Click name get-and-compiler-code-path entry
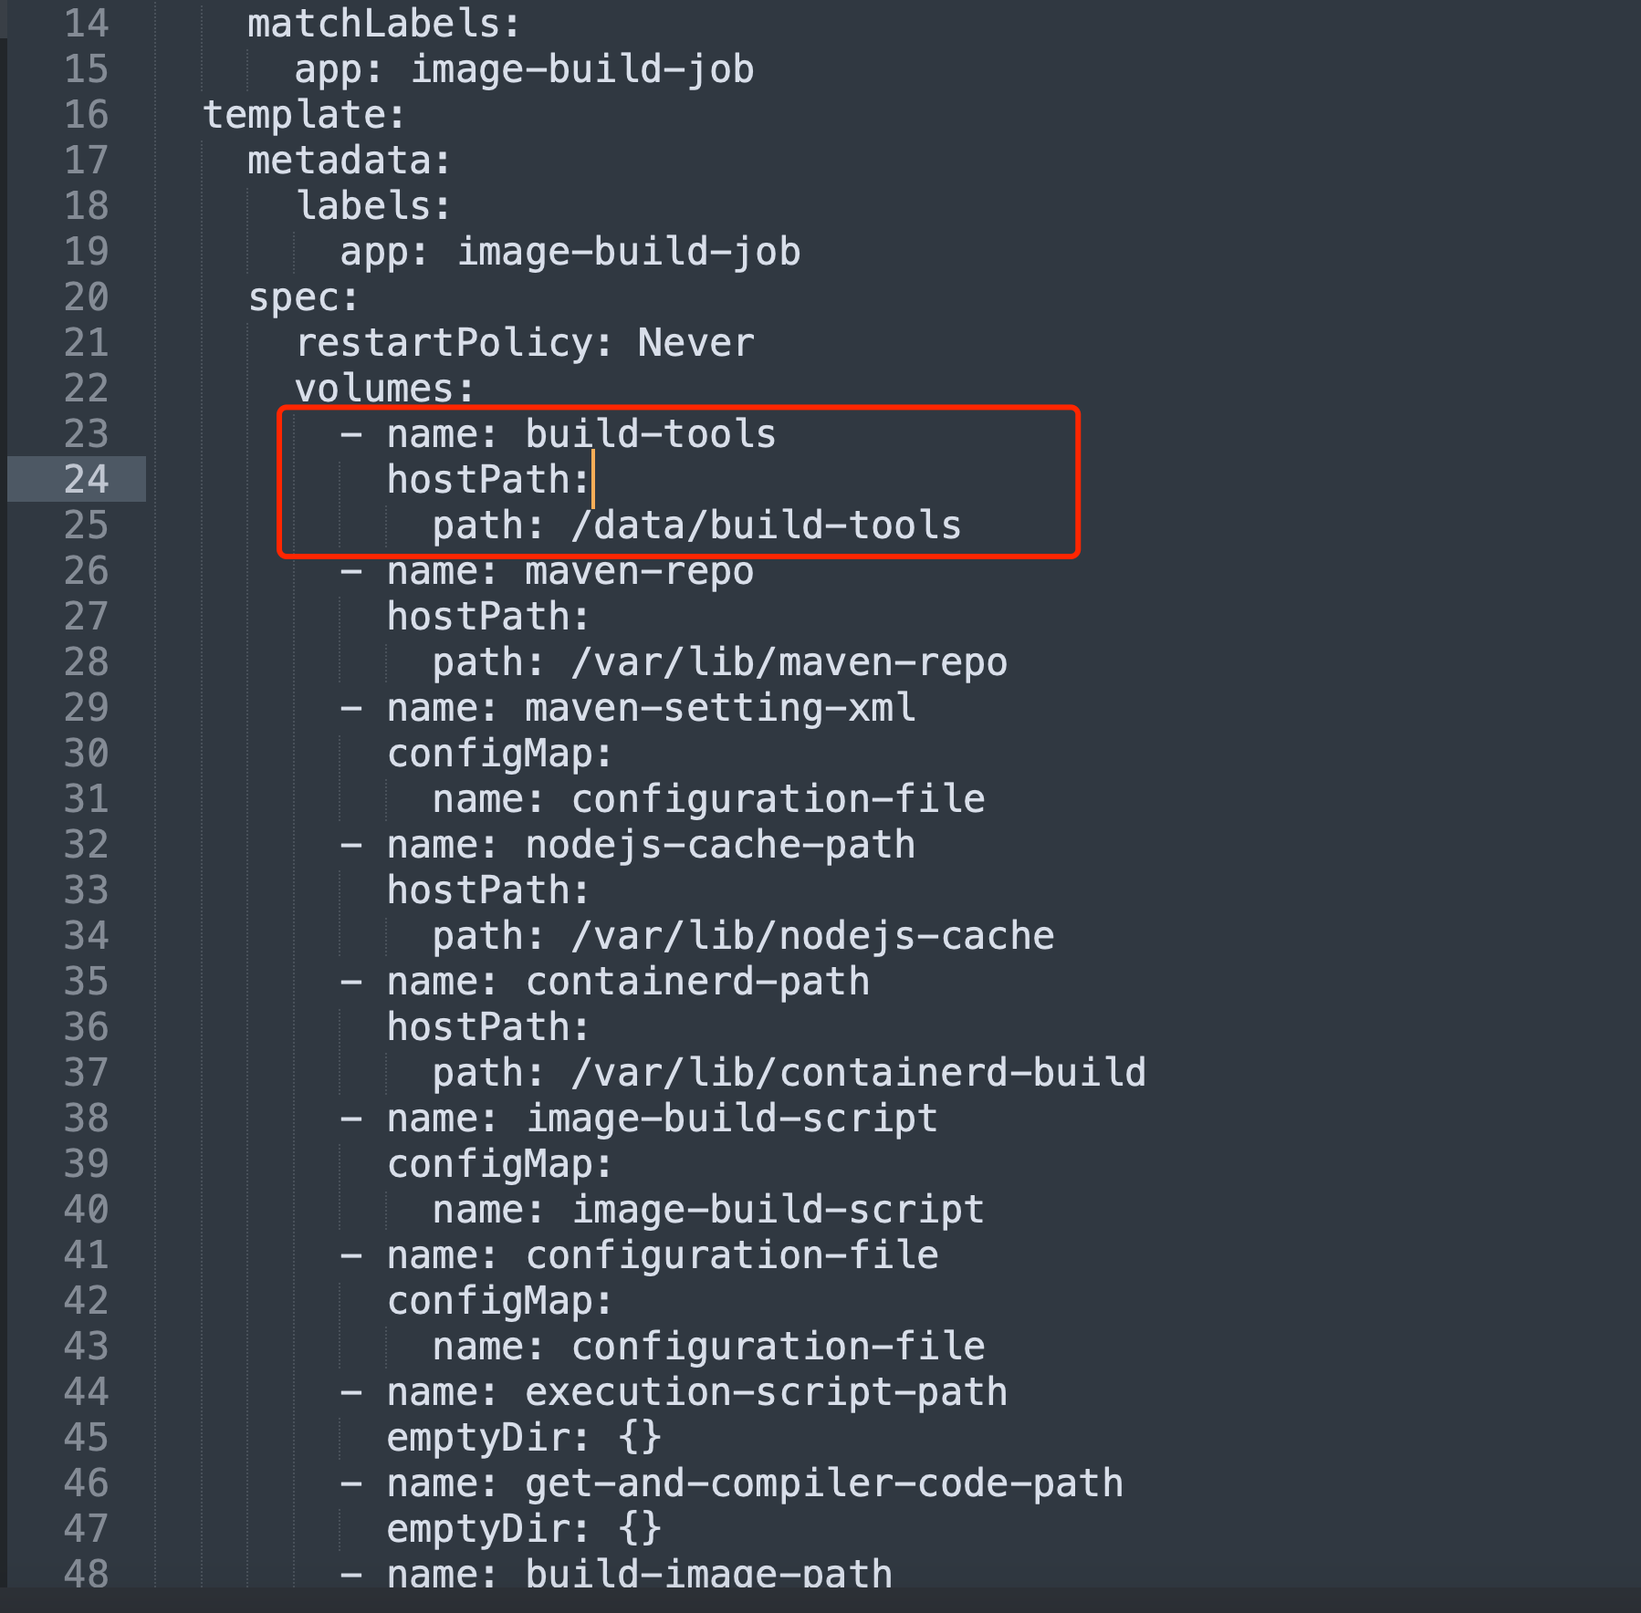 [x=755, y=1483]
